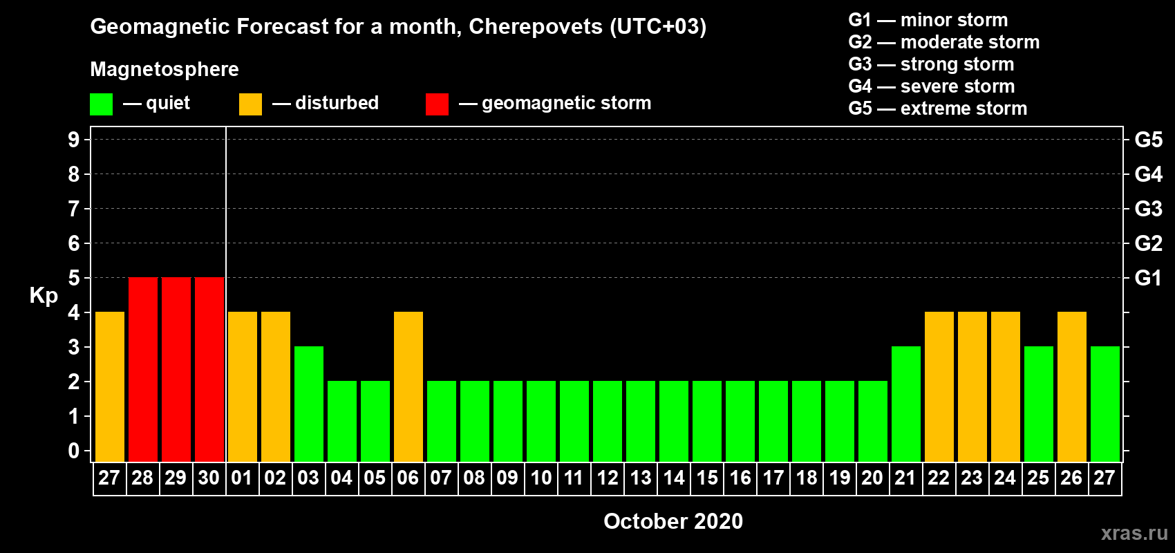Click the Kp value 5 on the axis
1175x553 pixels.
click(74, 278)
